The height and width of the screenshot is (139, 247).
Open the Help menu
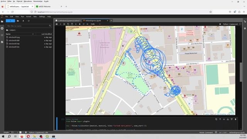point(49,17)
